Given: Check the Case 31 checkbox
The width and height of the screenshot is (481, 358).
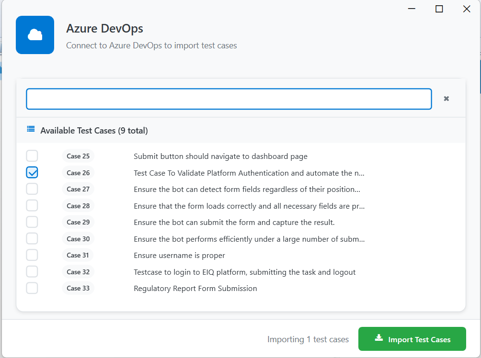Looking at the screenshot, I should tap(32, 255).
